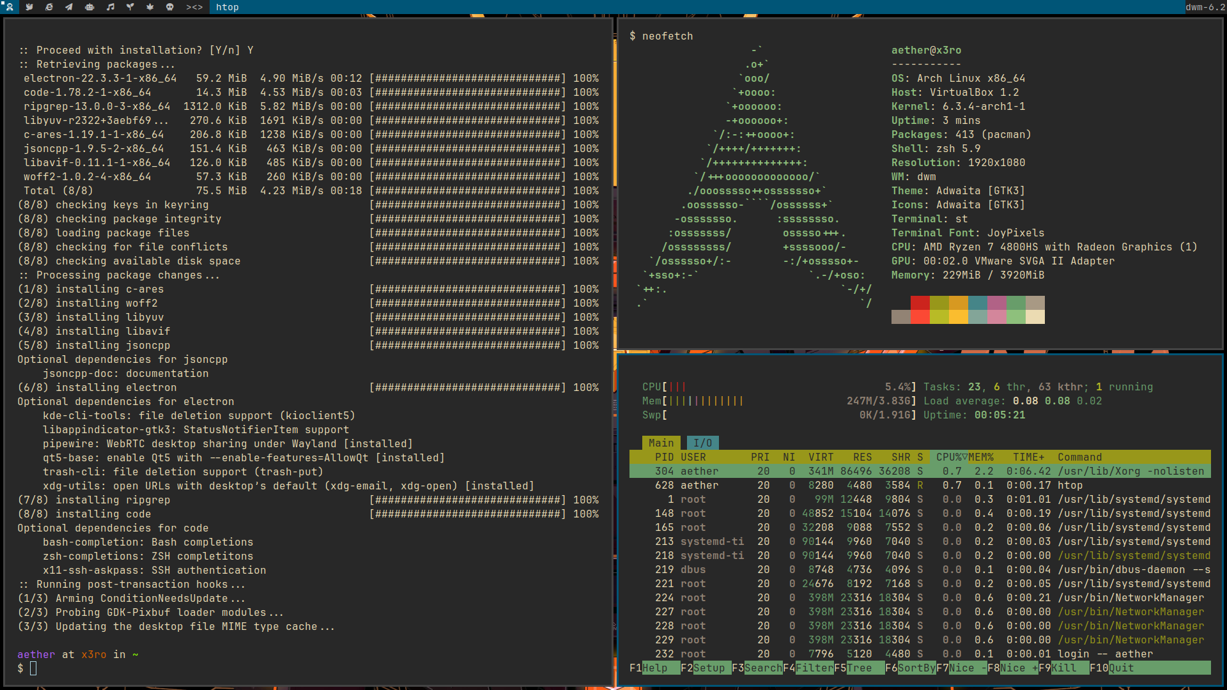The width and height of the screenshot is (1227, 690).
Task: Click the bright red neofetch color block
Action: (920, 317)
